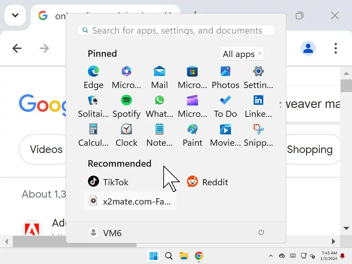
Task: Click the Windows Start button on taskbar
Action: pos(153,256)
